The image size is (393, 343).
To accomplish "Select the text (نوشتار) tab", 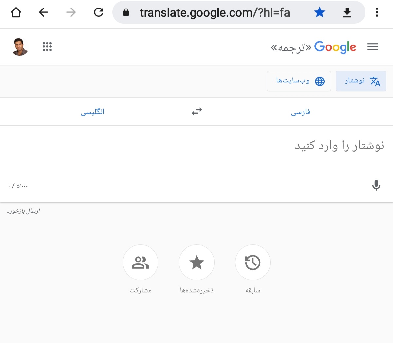I will 361,81.
